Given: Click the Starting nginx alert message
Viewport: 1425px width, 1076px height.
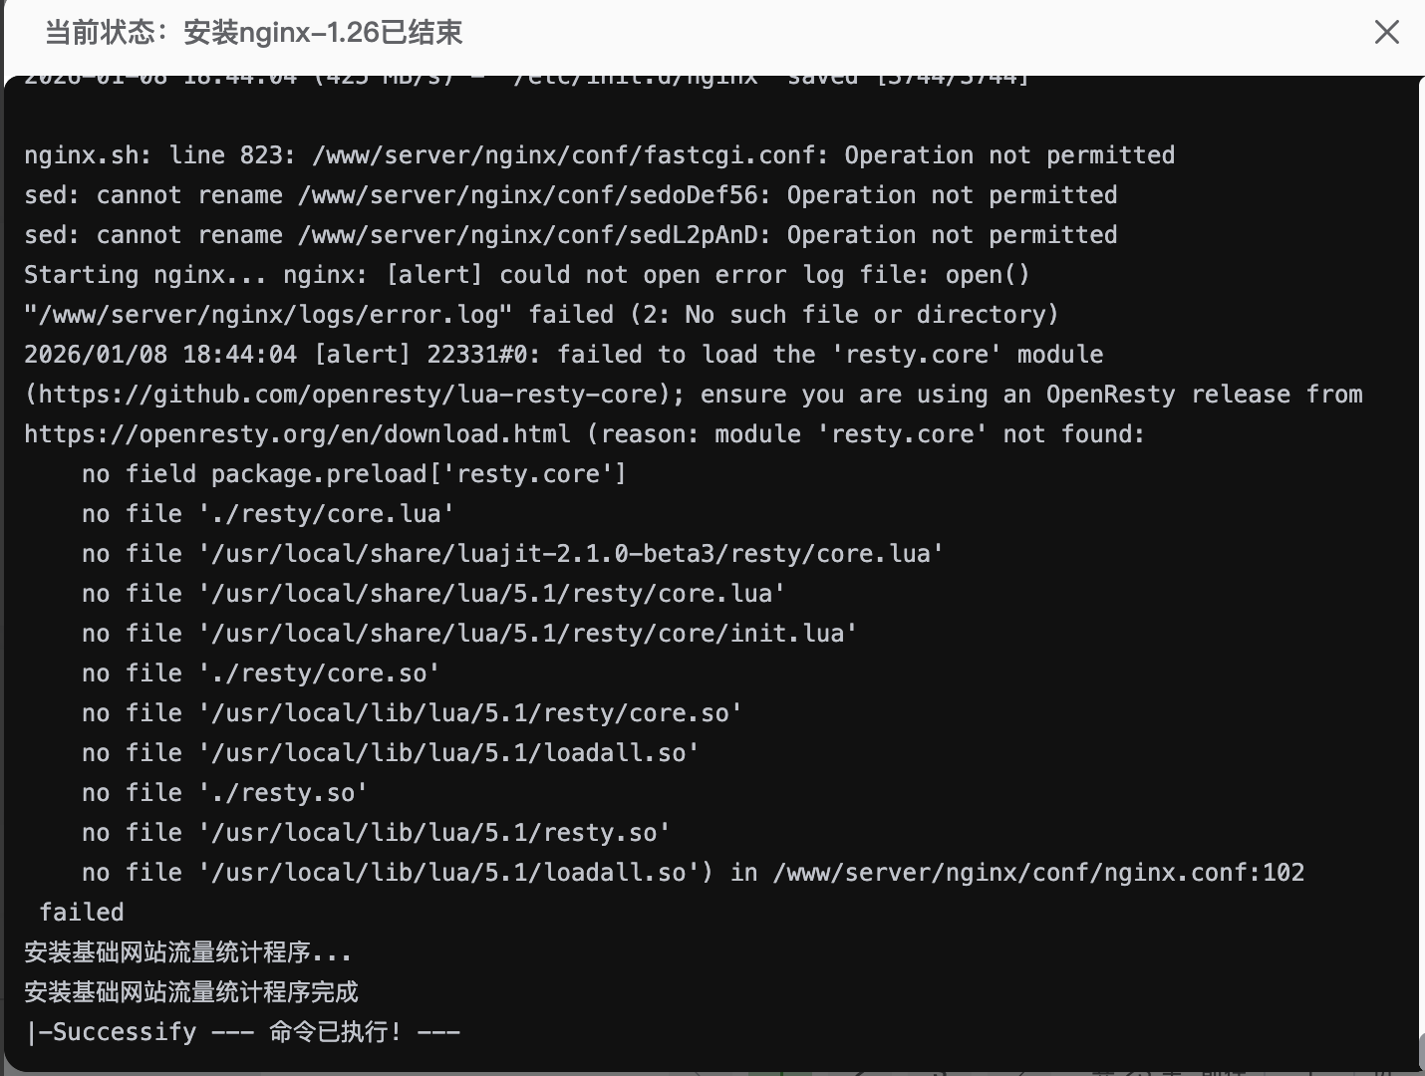Looking at the screenshot, I should click(525, 274).
